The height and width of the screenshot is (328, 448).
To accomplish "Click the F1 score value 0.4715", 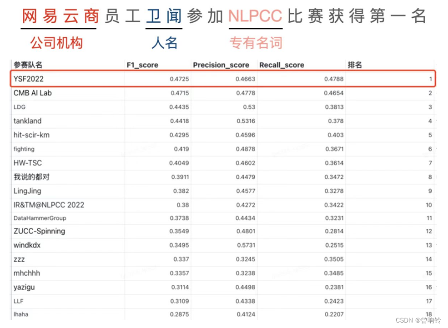I will [180, 93].
